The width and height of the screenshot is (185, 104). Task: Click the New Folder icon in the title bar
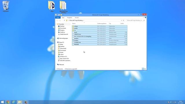[x=61, y=15]
